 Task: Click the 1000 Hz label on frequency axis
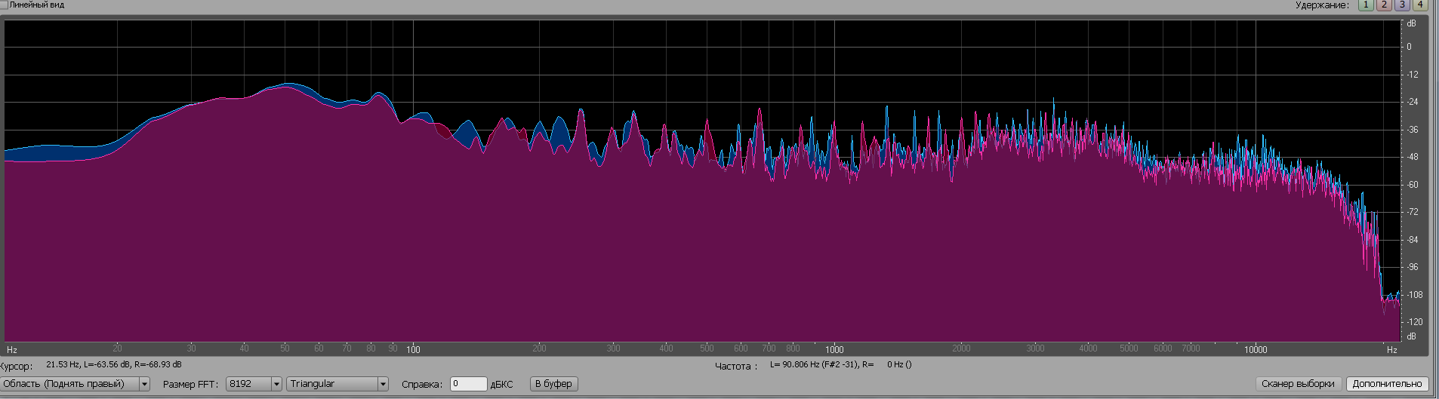[834, 349]
